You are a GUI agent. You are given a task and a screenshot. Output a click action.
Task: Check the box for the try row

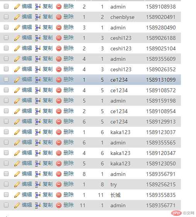coord(6,184)
